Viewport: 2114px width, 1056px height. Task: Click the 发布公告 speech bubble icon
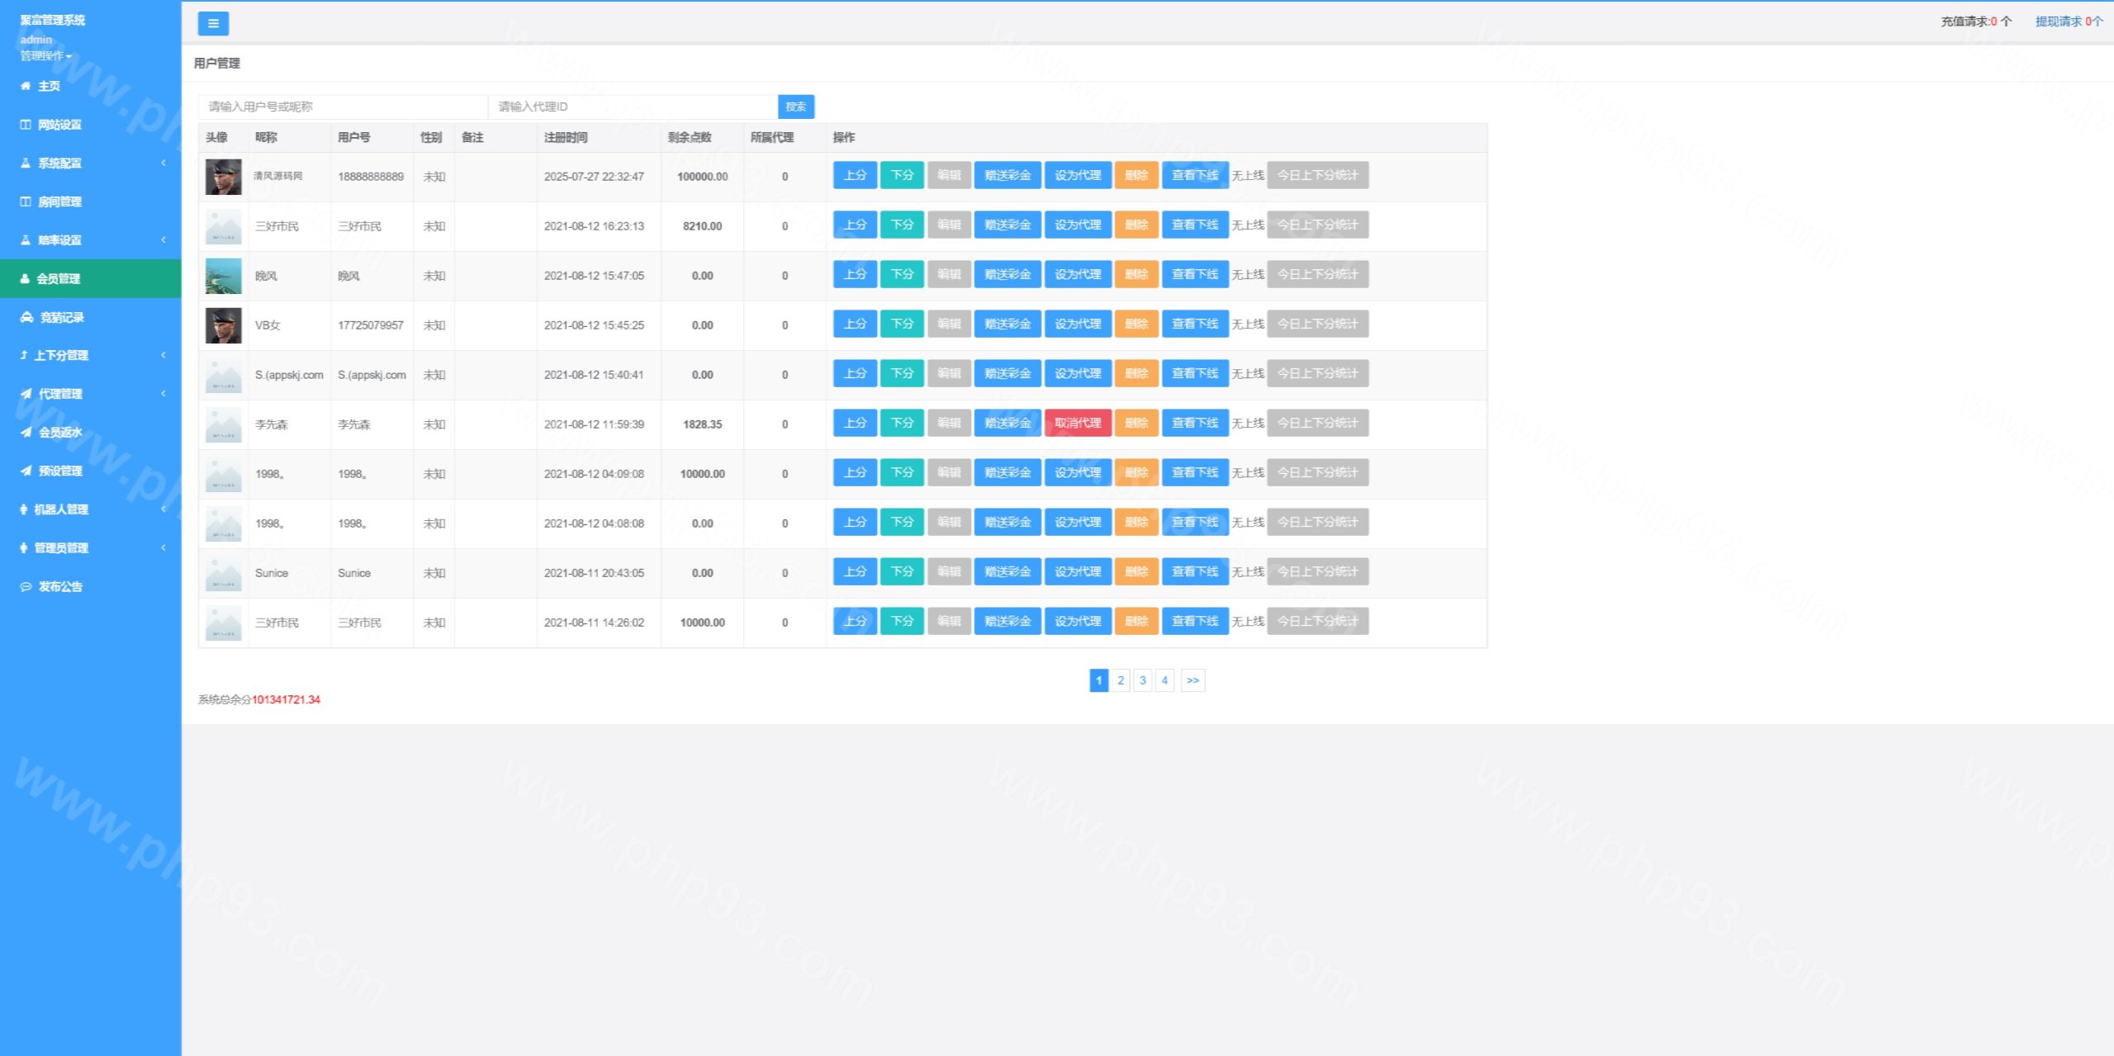[x=26, y=587]
